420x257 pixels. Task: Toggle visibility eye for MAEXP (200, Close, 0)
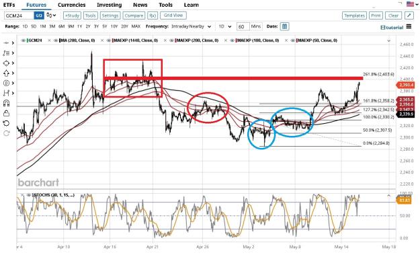pyautogui.click(x=171, y=40)
